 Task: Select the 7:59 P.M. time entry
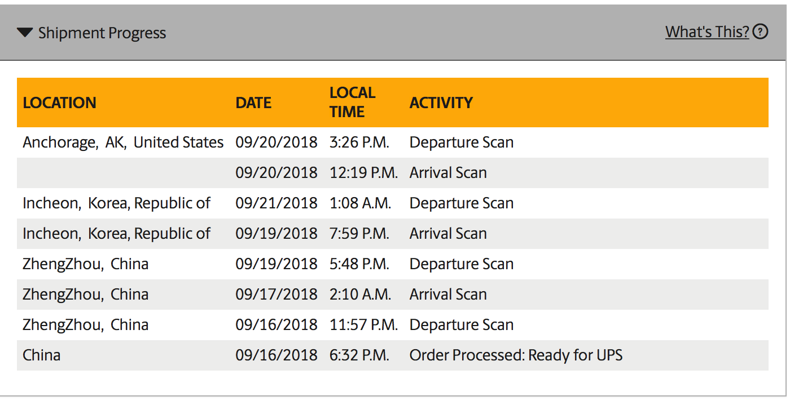pos(359,234)
